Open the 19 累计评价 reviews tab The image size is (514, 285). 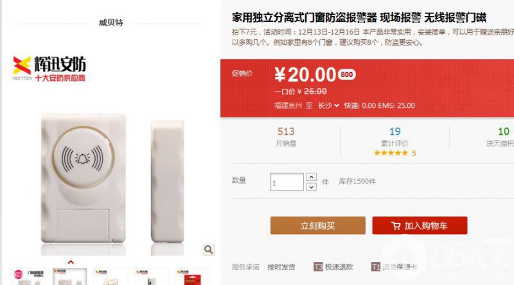tap(394, 141)
